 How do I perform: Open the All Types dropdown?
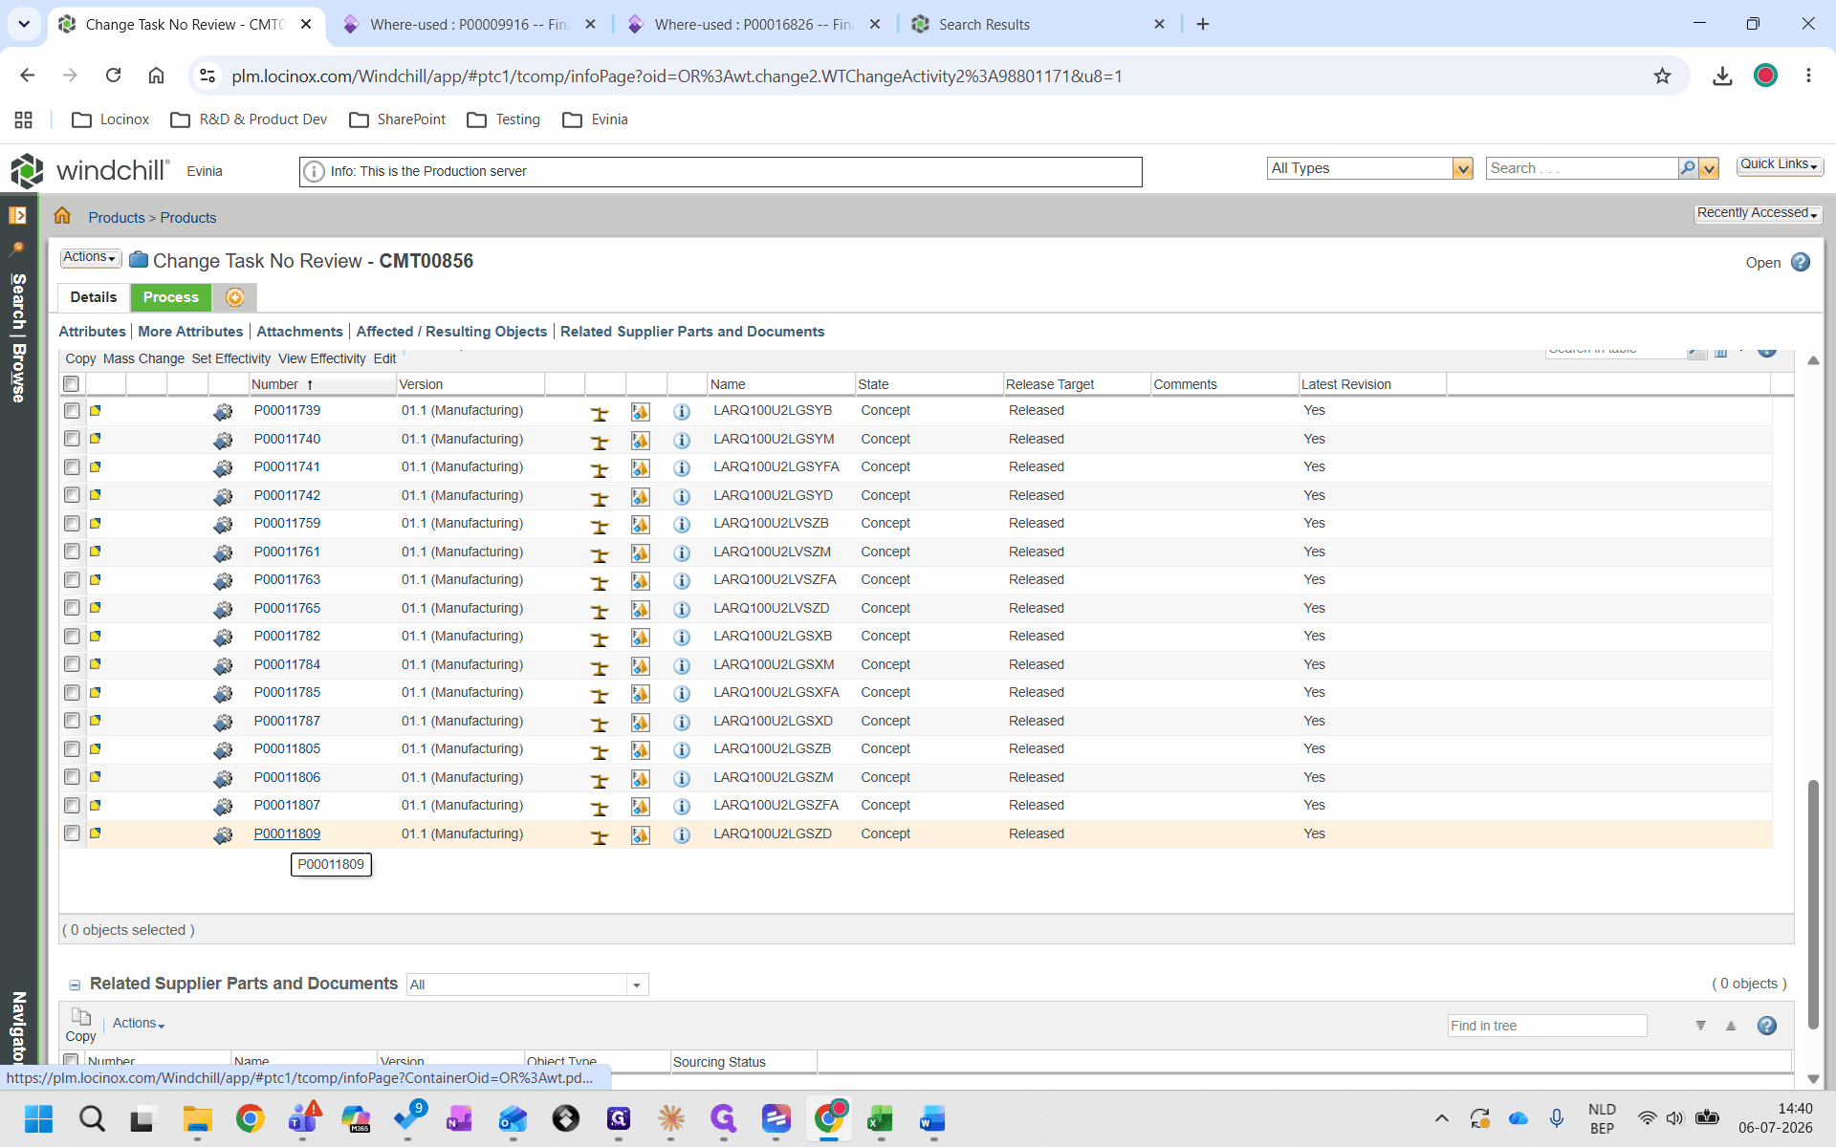pos(1462,168)
